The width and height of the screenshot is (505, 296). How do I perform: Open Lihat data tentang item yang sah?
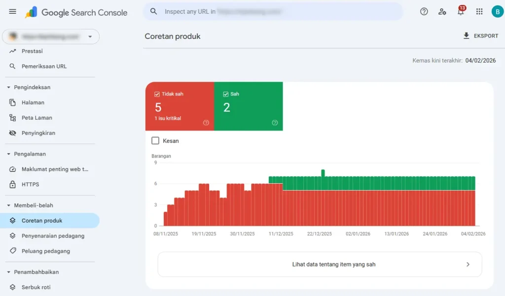click(320, 264)
